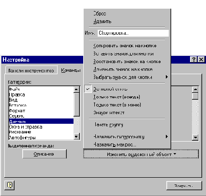Switch to the Команды tab
This screenshot has height=196, width=206.
(71, 70)
